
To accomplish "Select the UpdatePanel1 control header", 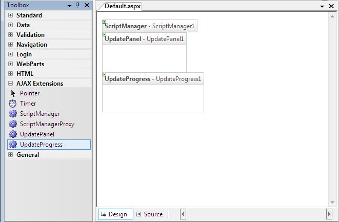I will click(144, 39).
